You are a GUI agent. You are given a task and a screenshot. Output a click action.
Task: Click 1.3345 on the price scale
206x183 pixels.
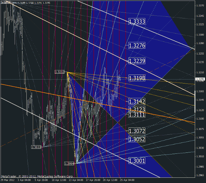(200, 16)
